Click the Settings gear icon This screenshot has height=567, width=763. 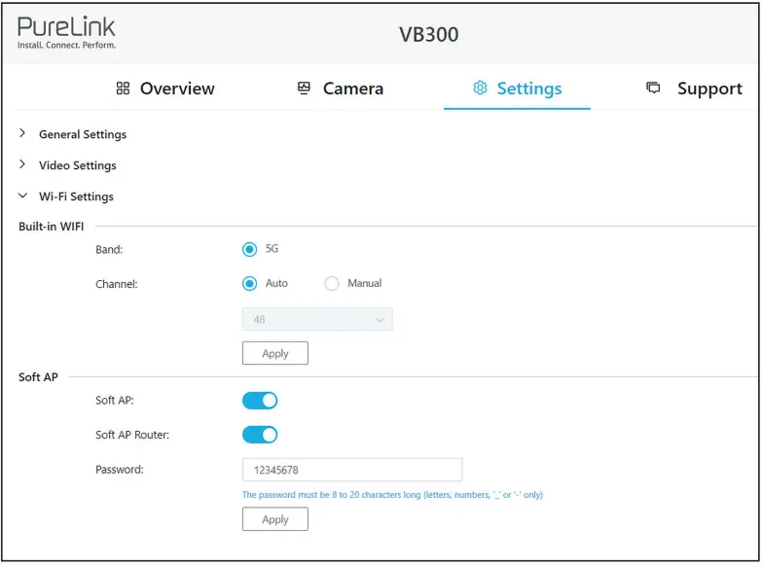tap(479, 89)
